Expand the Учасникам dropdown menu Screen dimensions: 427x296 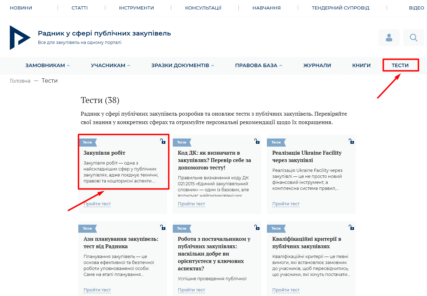(x=110, y=65)
